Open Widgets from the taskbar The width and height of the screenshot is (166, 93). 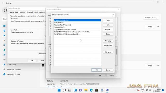click(x=75, y=90)
